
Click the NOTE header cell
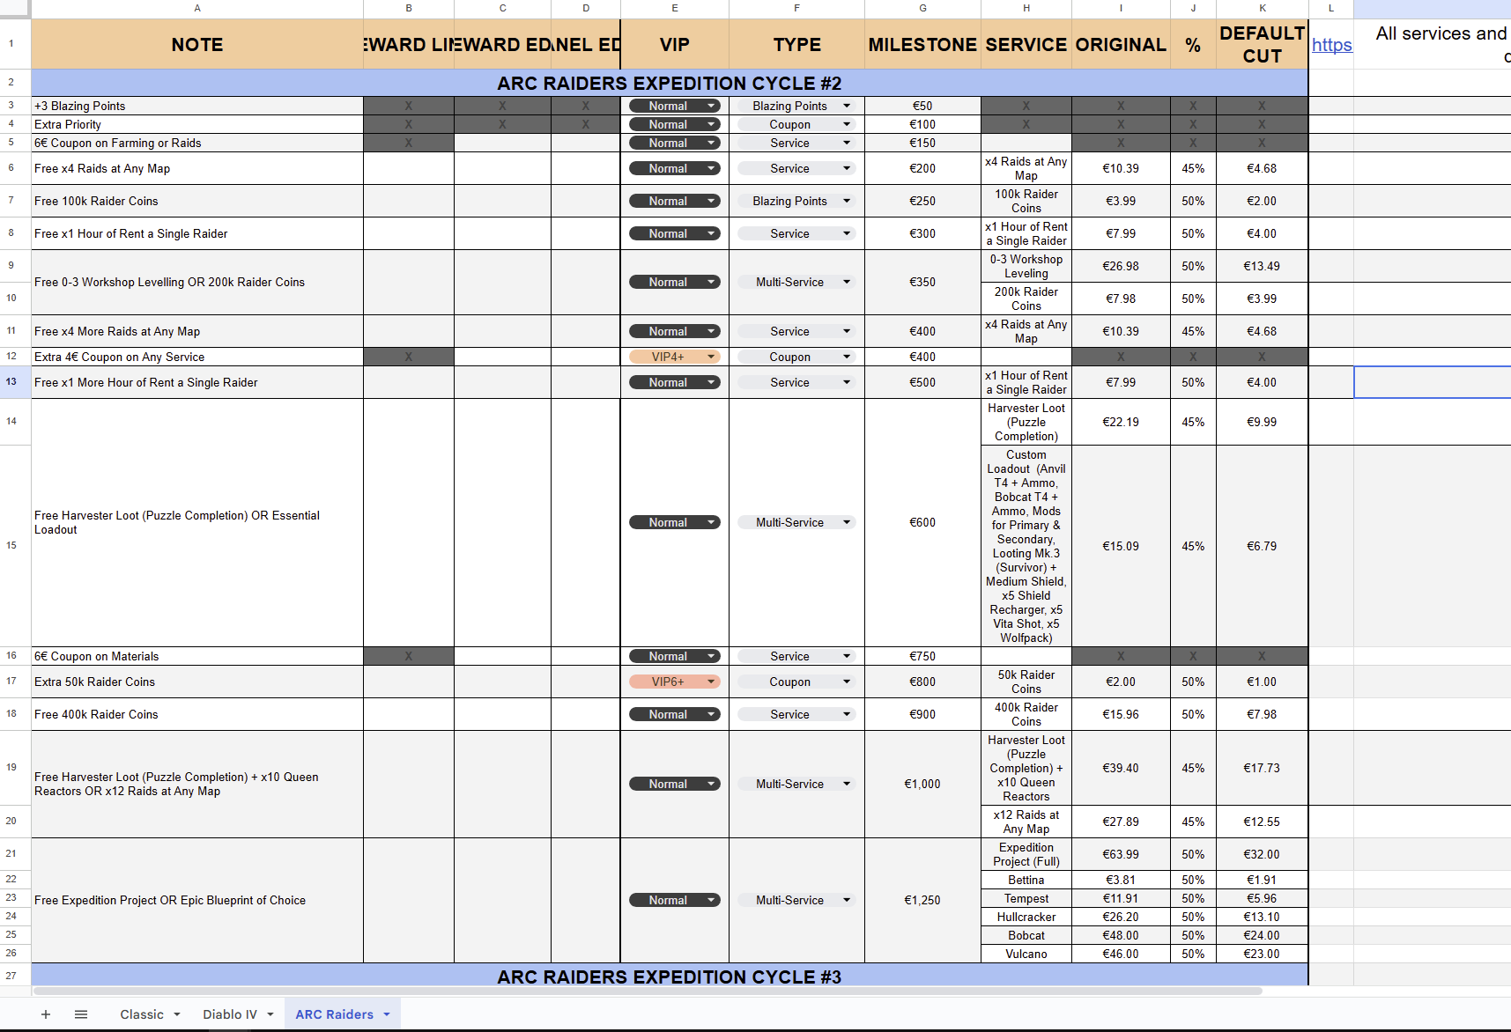coord(197,44)
